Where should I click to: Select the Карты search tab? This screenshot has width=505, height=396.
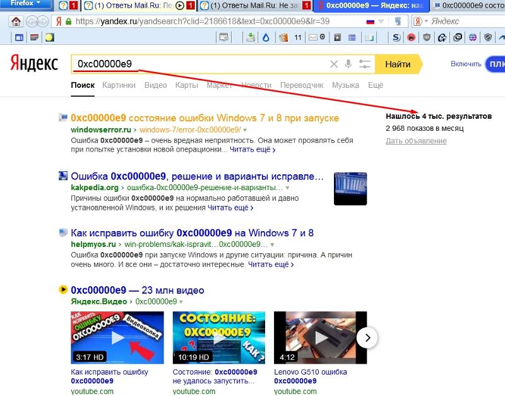(x=186, y=85)
